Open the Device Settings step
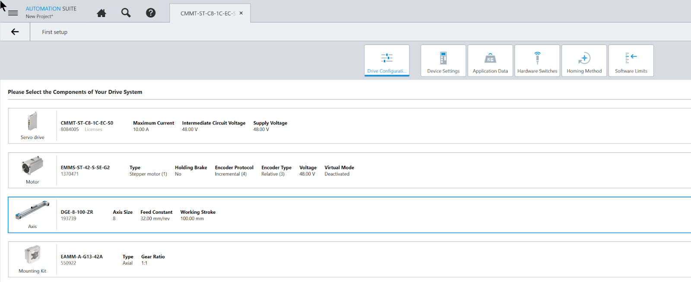 [443, 60]
